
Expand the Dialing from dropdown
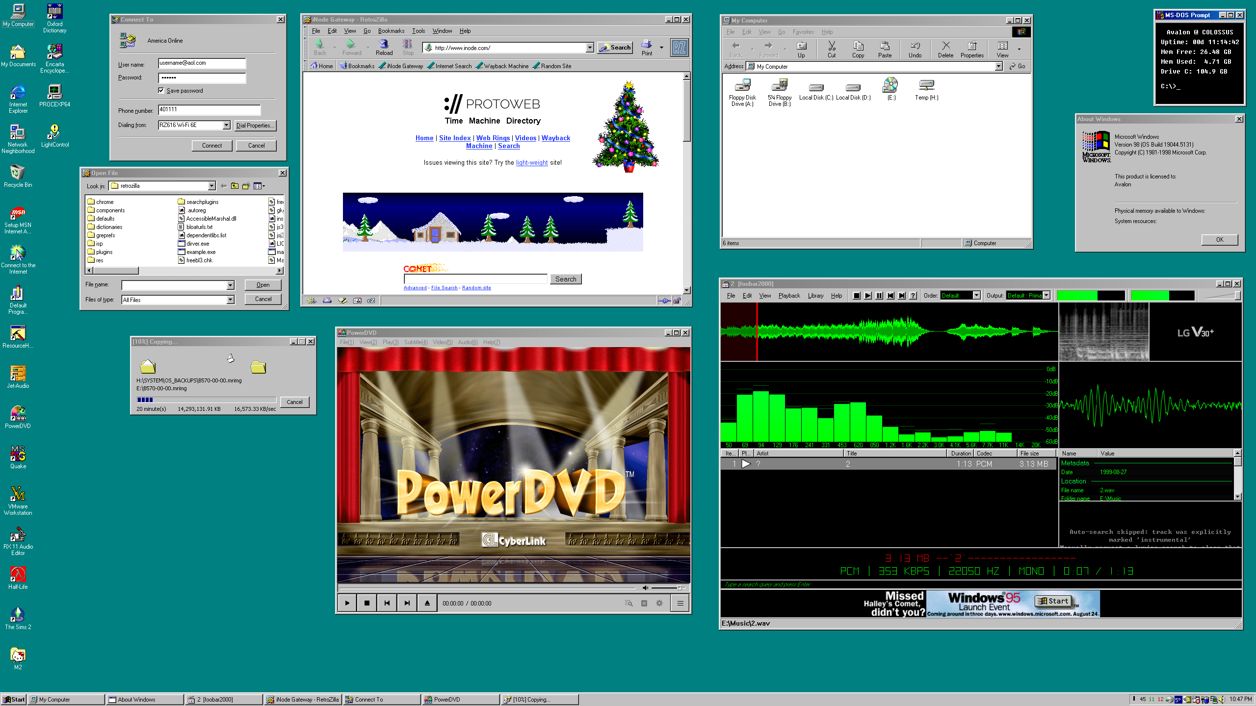[226, 125]
